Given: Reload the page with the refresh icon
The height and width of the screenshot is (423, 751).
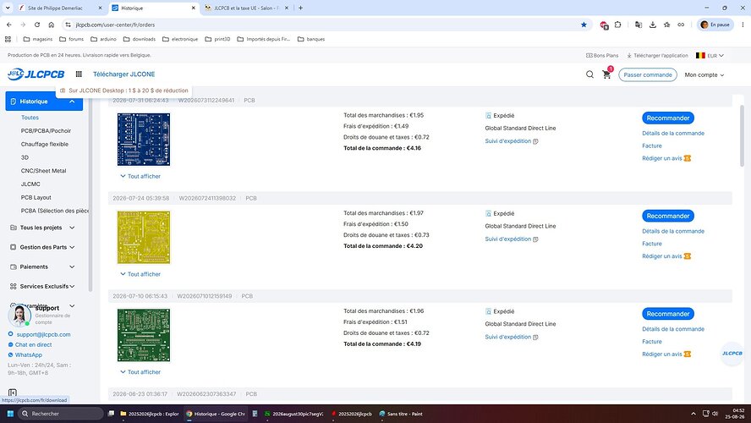Looking at the screenshot, I should [37, 25].
